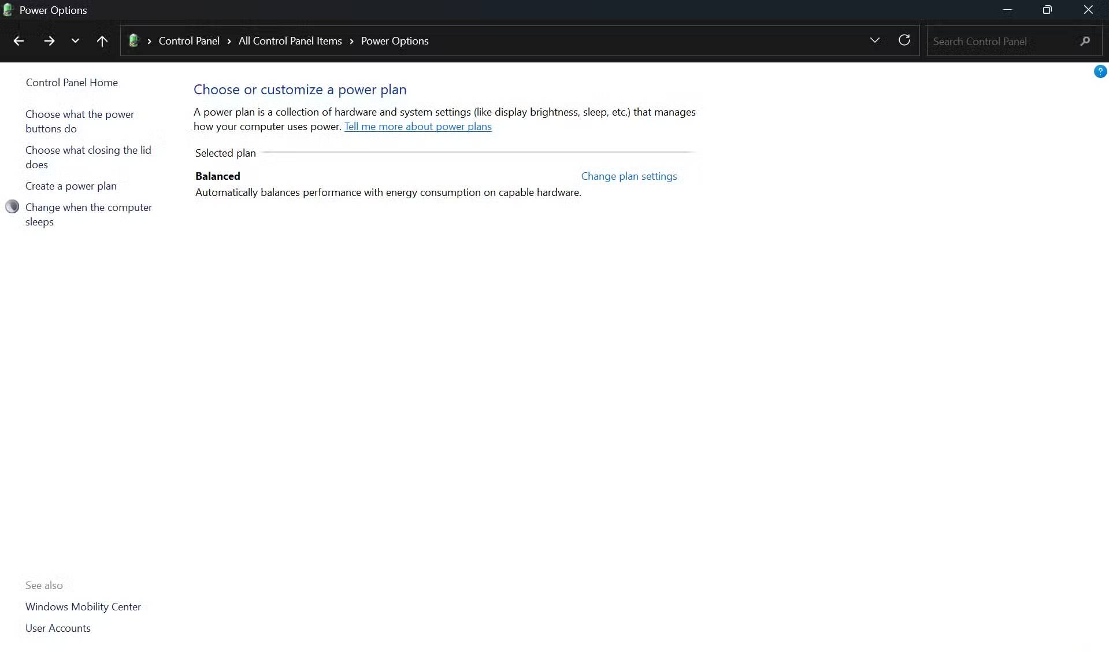Select Control Panel in breadcrumb path
The image size is (1109, 652).
(x=189, y=41)
